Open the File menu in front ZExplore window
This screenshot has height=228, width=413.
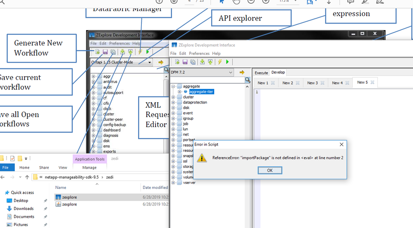[x=173, y=53]
